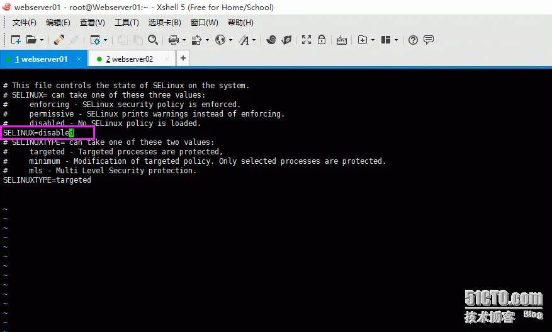Expand the properties dropdown arrow

[x=105, y=40]
